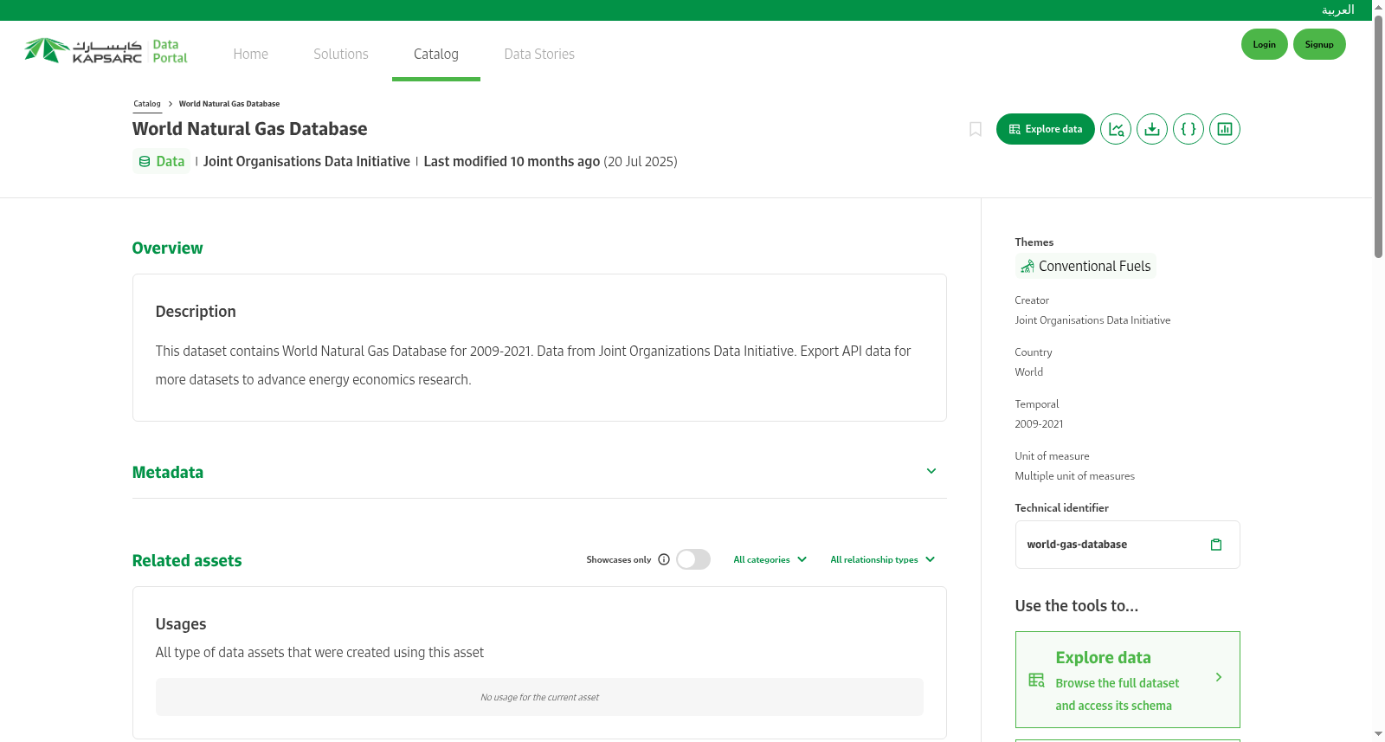Screen dimensions: 1385x742
Task: Click the Catalog breadcrumb link
Action: pos(147,104)
